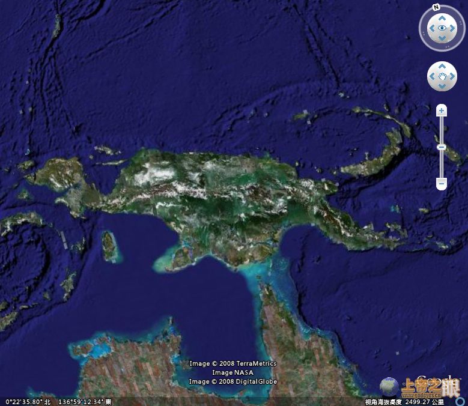
Task: Click the N north marker on compass
Action: (x=436, y=8)
